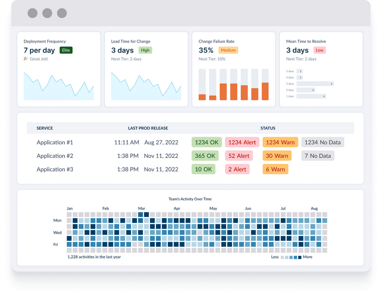Viewport: 382px width, 297px height.
Task: View the 2 Alert badge
Action: pyautogui.click(x=237, y=169)
